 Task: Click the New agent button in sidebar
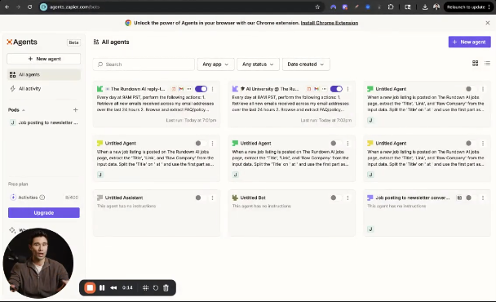pyautogui.click(x=44, y=59)
